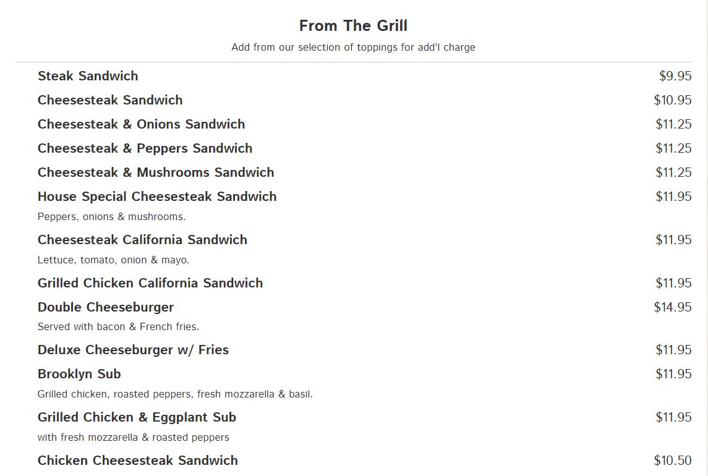Image resolution: width=708 pixels, height=476 pixels.
Task: Click the $9.95 Steak Sandwich price
Action: [675, 76]
